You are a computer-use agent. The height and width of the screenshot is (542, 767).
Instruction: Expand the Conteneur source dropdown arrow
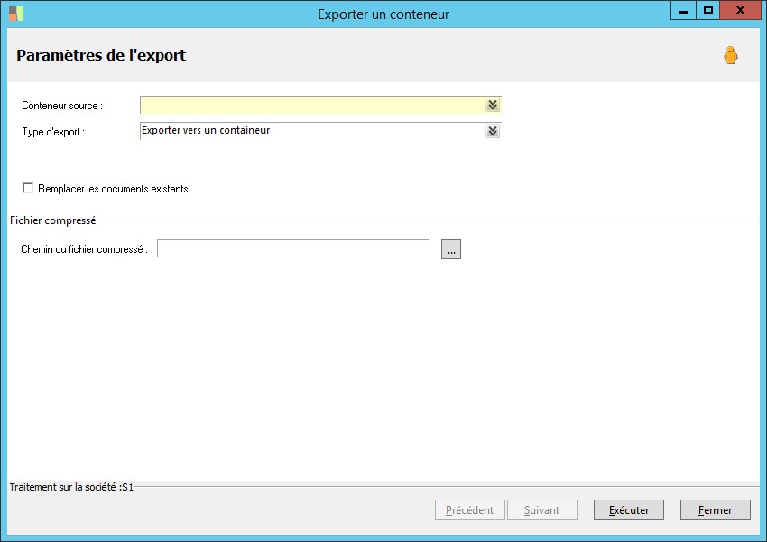pyautogui.click(x=492, y=105)
